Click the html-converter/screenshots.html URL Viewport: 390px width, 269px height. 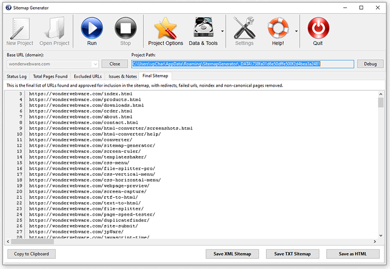pos(111,128)
